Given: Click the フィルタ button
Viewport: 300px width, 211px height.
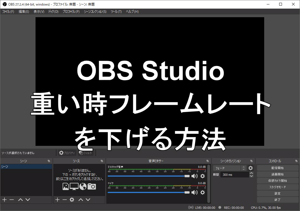Looking at the screenshot, I should click(x=85, y=153).
